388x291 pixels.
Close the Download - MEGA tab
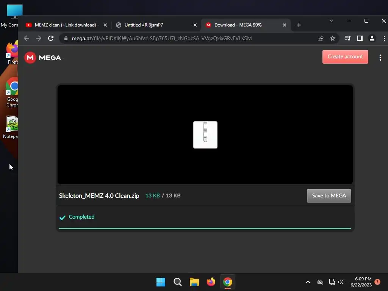tap(285, 25)
